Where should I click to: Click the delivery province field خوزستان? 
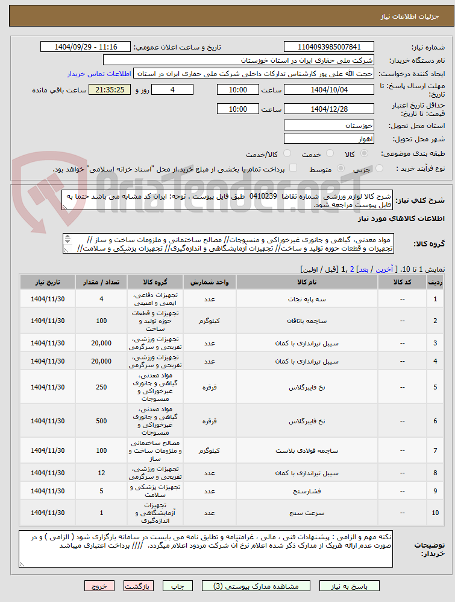[x=329, y=125]
